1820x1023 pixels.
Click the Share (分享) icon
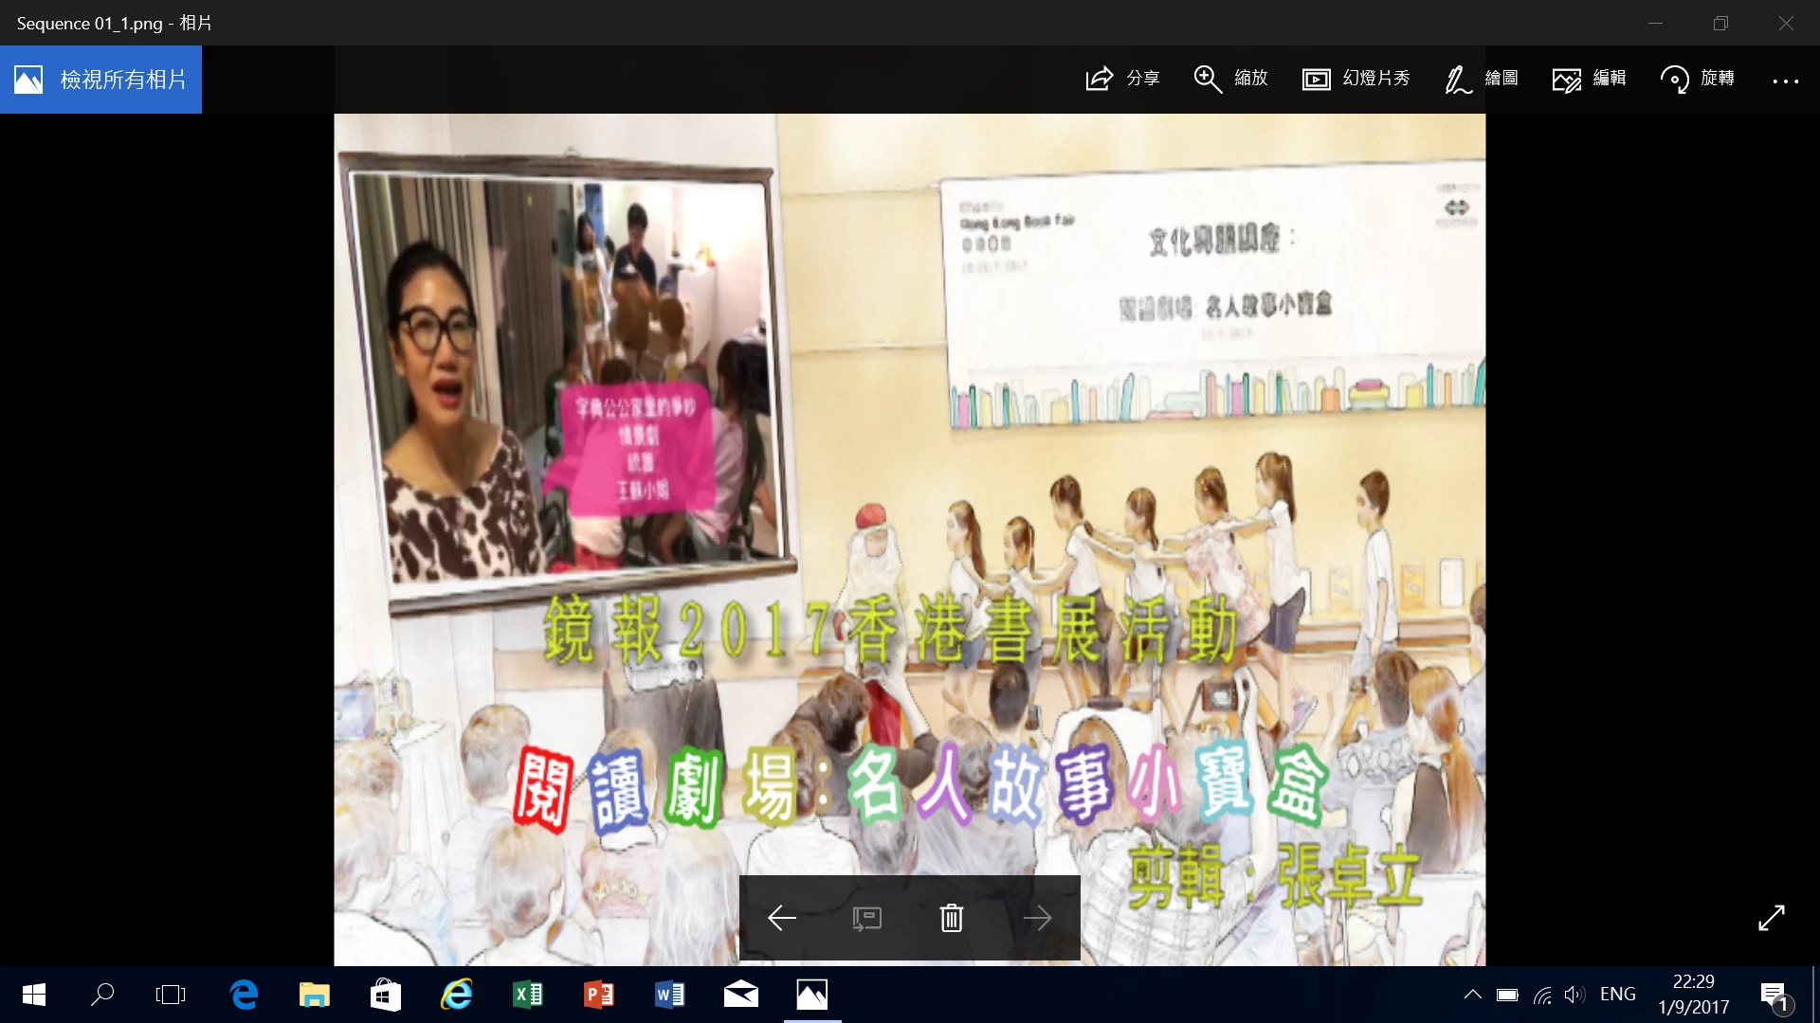click(x=1100, y=79)
